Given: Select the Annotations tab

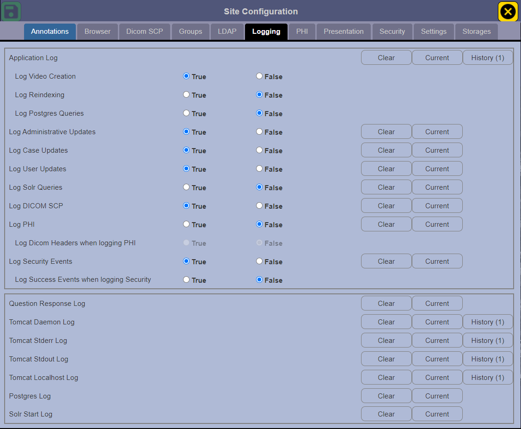Looking at the screenshot, I should click(x=49, y=31).
